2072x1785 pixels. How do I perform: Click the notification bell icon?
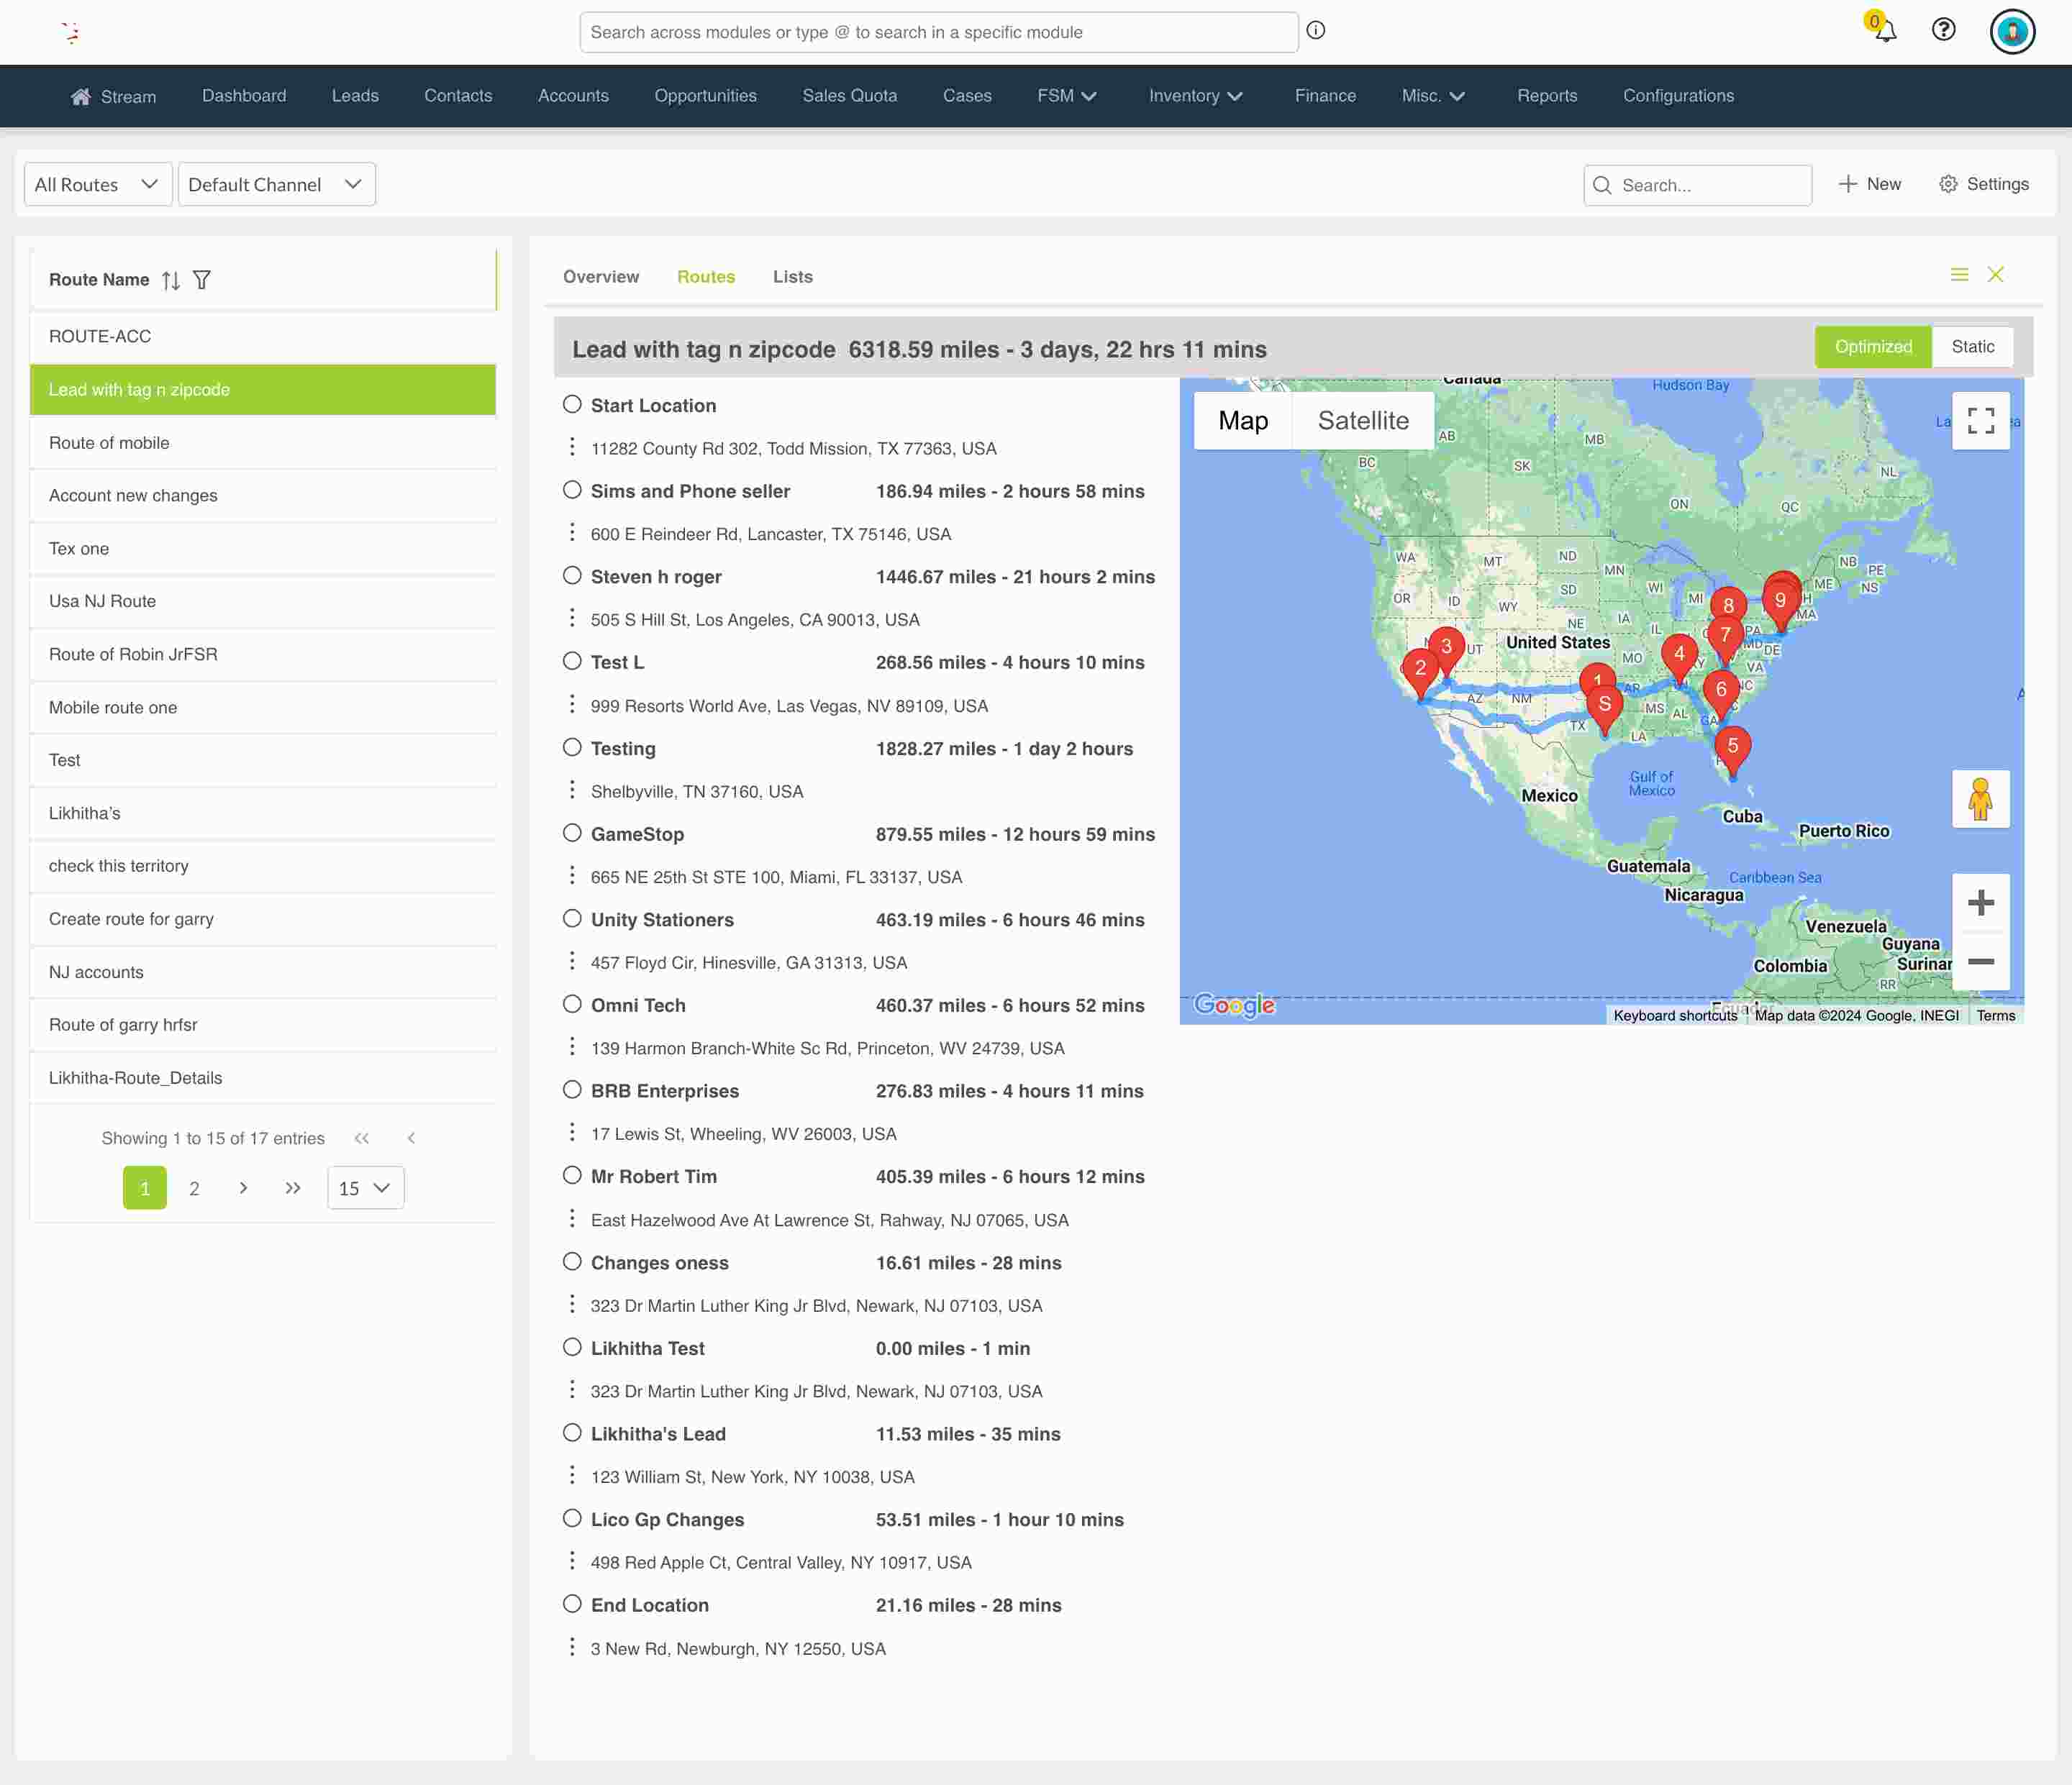pyautogui.click(x=1885, y=31)
